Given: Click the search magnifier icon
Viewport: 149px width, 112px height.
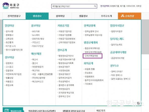Looking at the screenshot, I should [x=95, y=6].
